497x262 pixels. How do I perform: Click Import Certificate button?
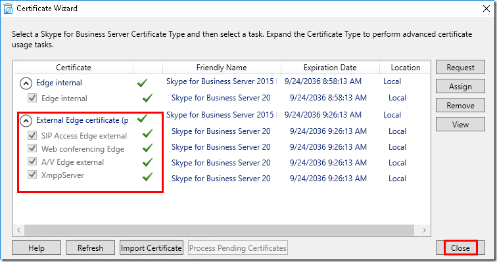click(x=151, y=248)
